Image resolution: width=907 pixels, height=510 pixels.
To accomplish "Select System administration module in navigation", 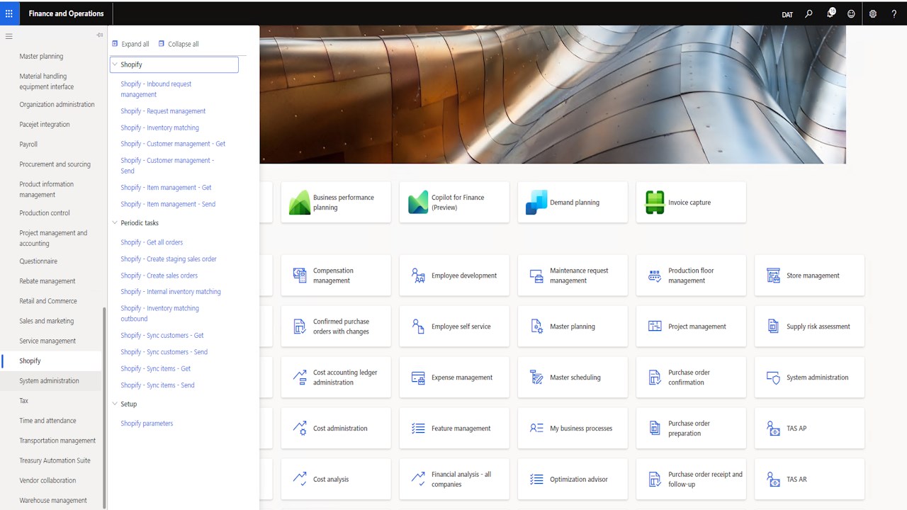I will coord(49,381).
